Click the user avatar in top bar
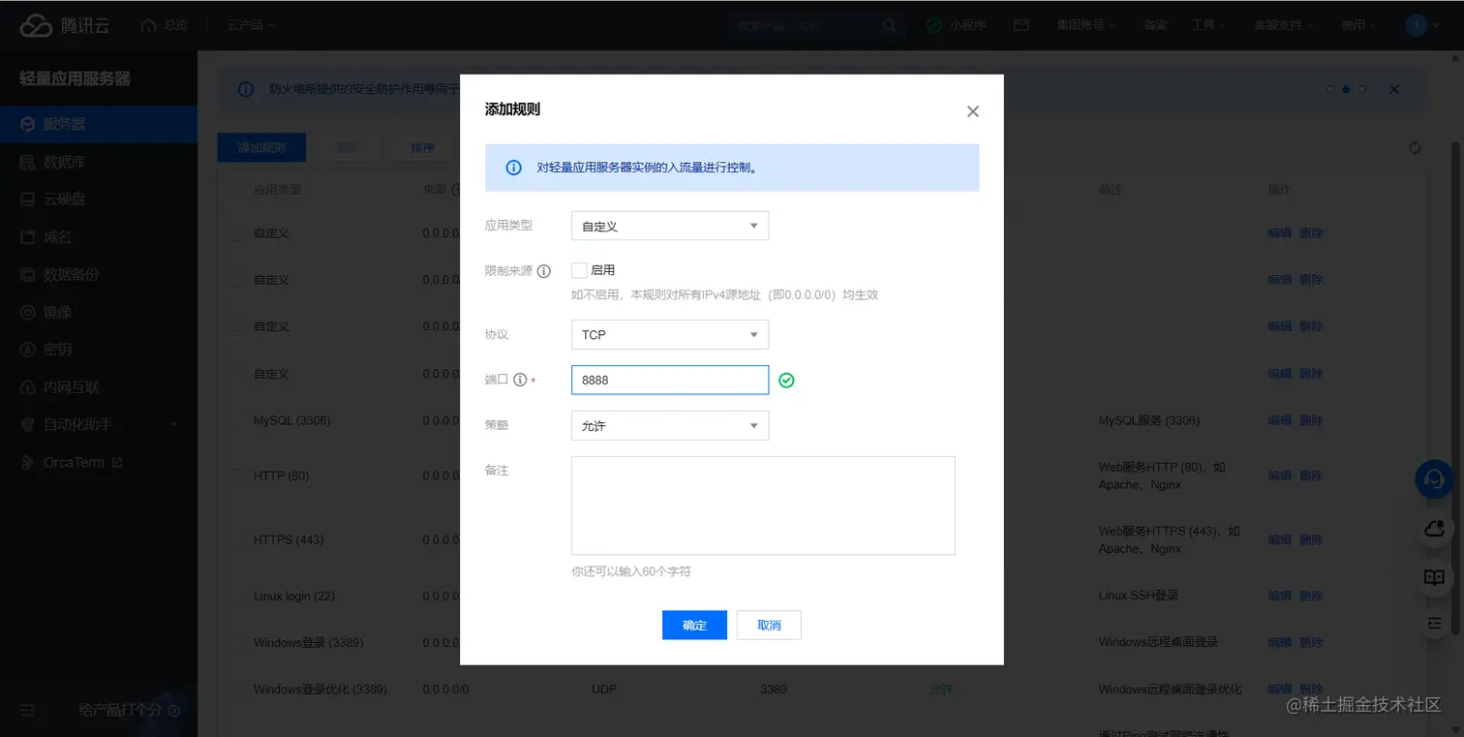The image size is (1464, 737). tap(1416, 25)
